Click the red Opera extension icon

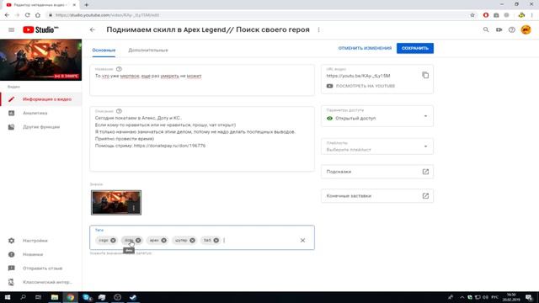486,15
